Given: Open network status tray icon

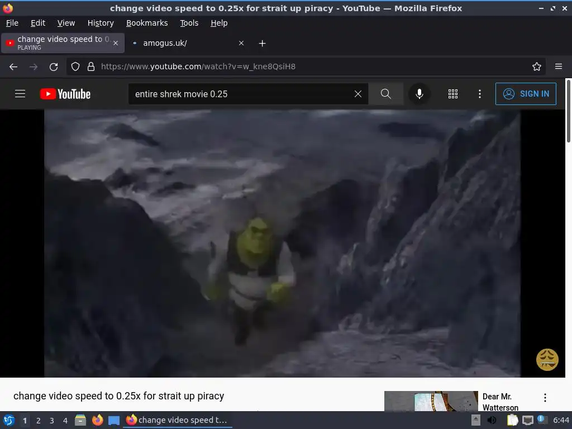Looking at the screenshot, I should tap(527, 420).
